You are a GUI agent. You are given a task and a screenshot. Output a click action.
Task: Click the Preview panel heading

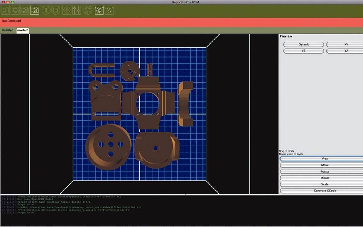point(286,36)
